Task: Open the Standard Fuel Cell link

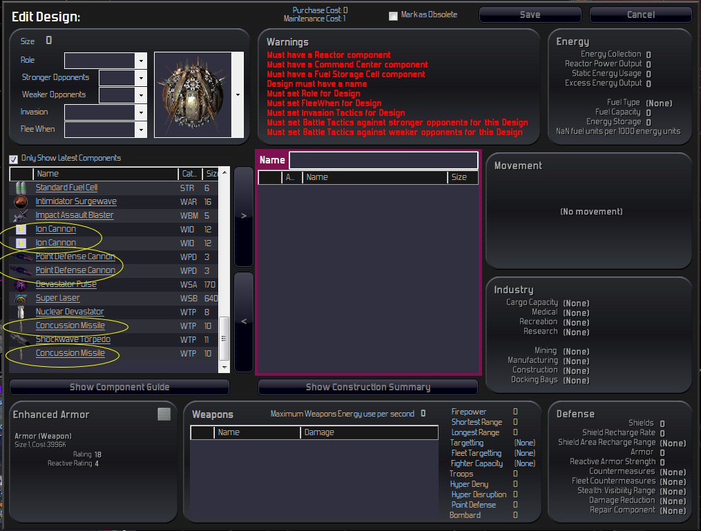Action: tap(66, 188)
